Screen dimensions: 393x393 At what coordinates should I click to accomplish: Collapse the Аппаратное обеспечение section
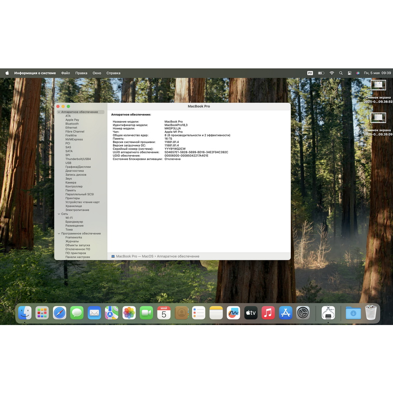pyautogui.click(x=59, y=112)
